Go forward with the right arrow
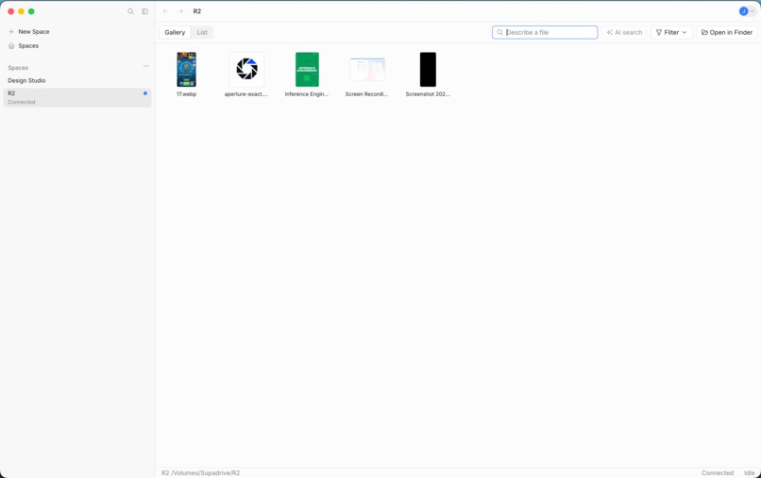 [x=180, y=11]
